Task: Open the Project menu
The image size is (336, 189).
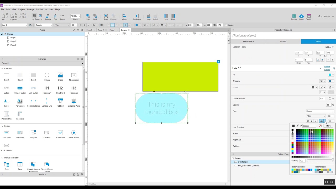Action: [22, 9]
